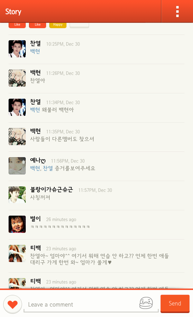Image resolution: width=193 pixels, height=317 pixels.
Task: Tap the Story header title
Action: coord(13,12)
